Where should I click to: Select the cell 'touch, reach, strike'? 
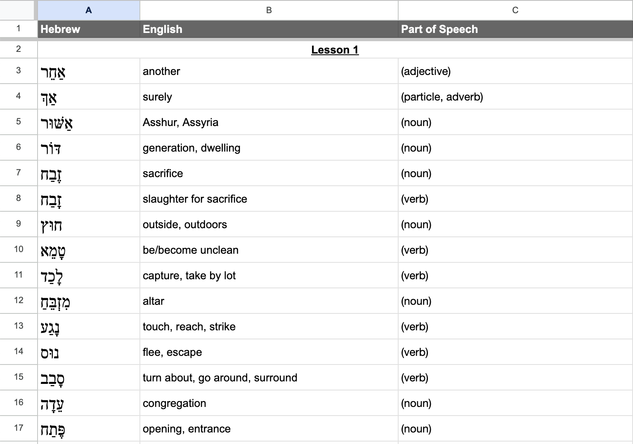[269, 327]
